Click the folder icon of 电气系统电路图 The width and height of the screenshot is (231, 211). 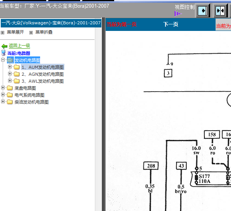point(10,95)
